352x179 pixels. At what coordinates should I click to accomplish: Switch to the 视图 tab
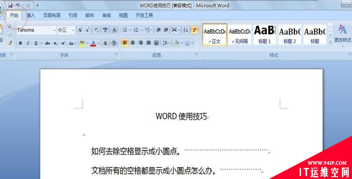pyautogui.click(x=123, y=15)
